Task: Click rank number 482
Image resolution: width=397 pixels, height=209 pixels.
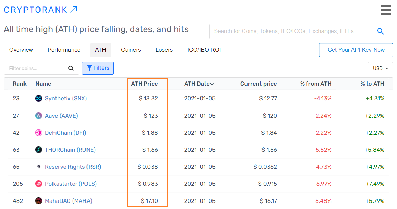Action: (x=18, y=201)
